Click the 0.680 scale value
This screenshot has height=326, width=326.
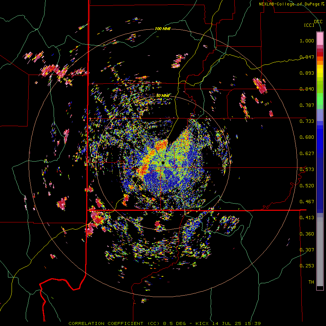coord(307,137)
